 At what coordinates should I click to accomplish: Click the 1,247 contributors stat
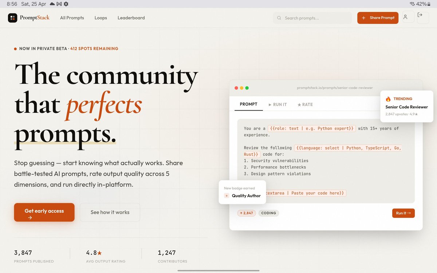(x=172, y=256)
